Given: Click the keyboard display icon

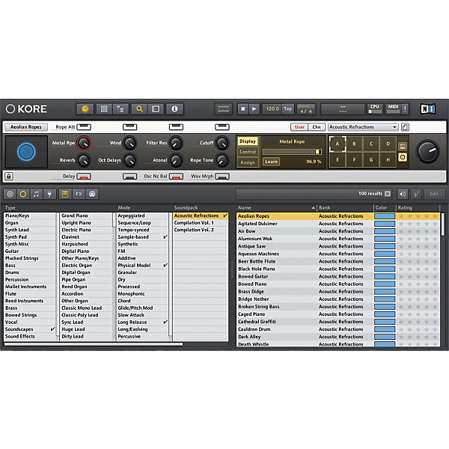Looking at the screenshot, I should pos(224,109).
